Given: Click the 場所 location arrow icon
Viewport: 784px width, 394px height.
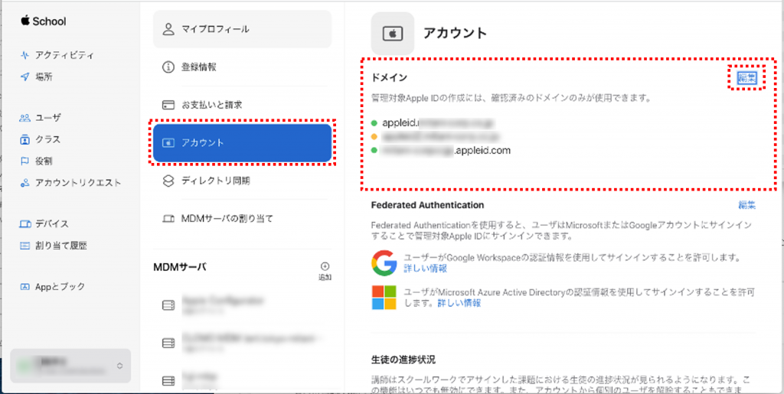Looking at the screenshot, I should pyautogui.click(x=24, y=77).
